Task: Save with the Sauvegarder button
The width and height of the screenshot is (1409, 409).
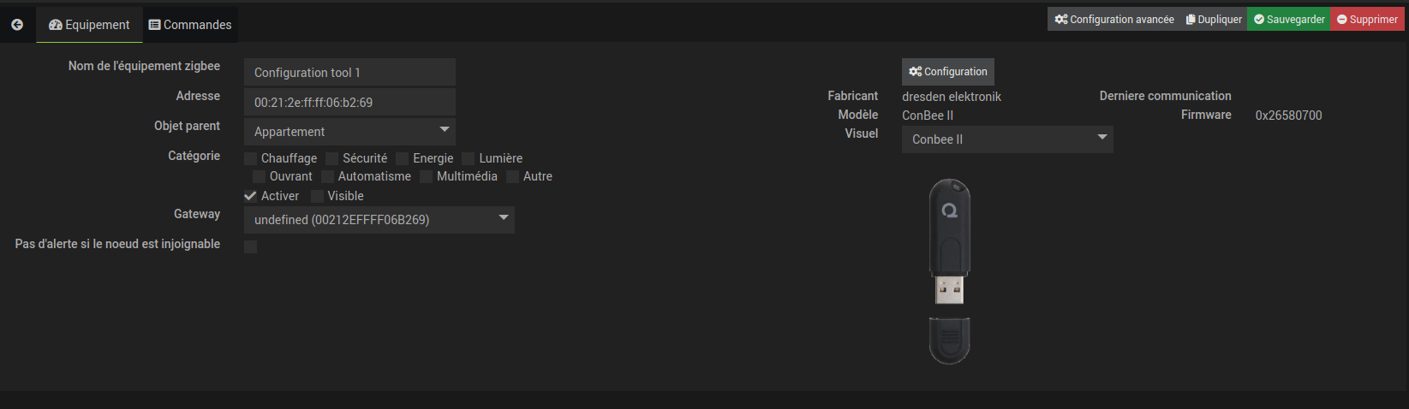Action: [1289, 19]
